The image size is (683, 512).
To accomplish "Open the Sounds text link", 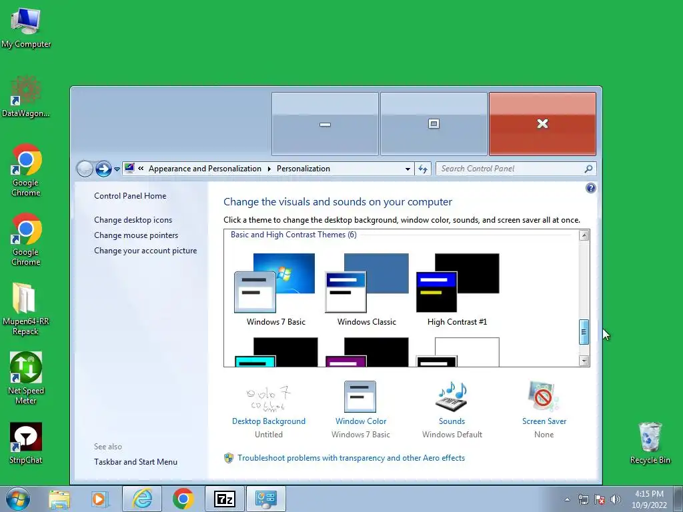I will click(x=452, y=421).
